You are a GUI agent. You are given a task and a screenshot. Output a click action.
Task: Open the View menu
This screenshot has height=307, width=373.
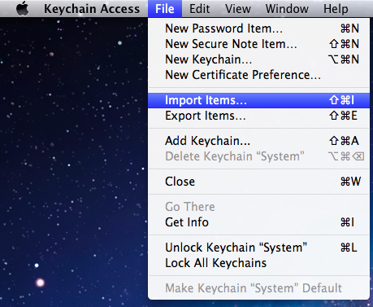point(238,9)
